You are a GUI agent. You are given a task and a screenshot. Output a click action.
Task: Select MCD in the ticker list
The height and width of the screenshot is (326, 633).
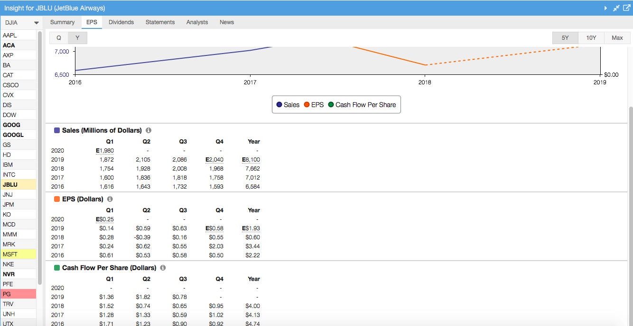18,225
